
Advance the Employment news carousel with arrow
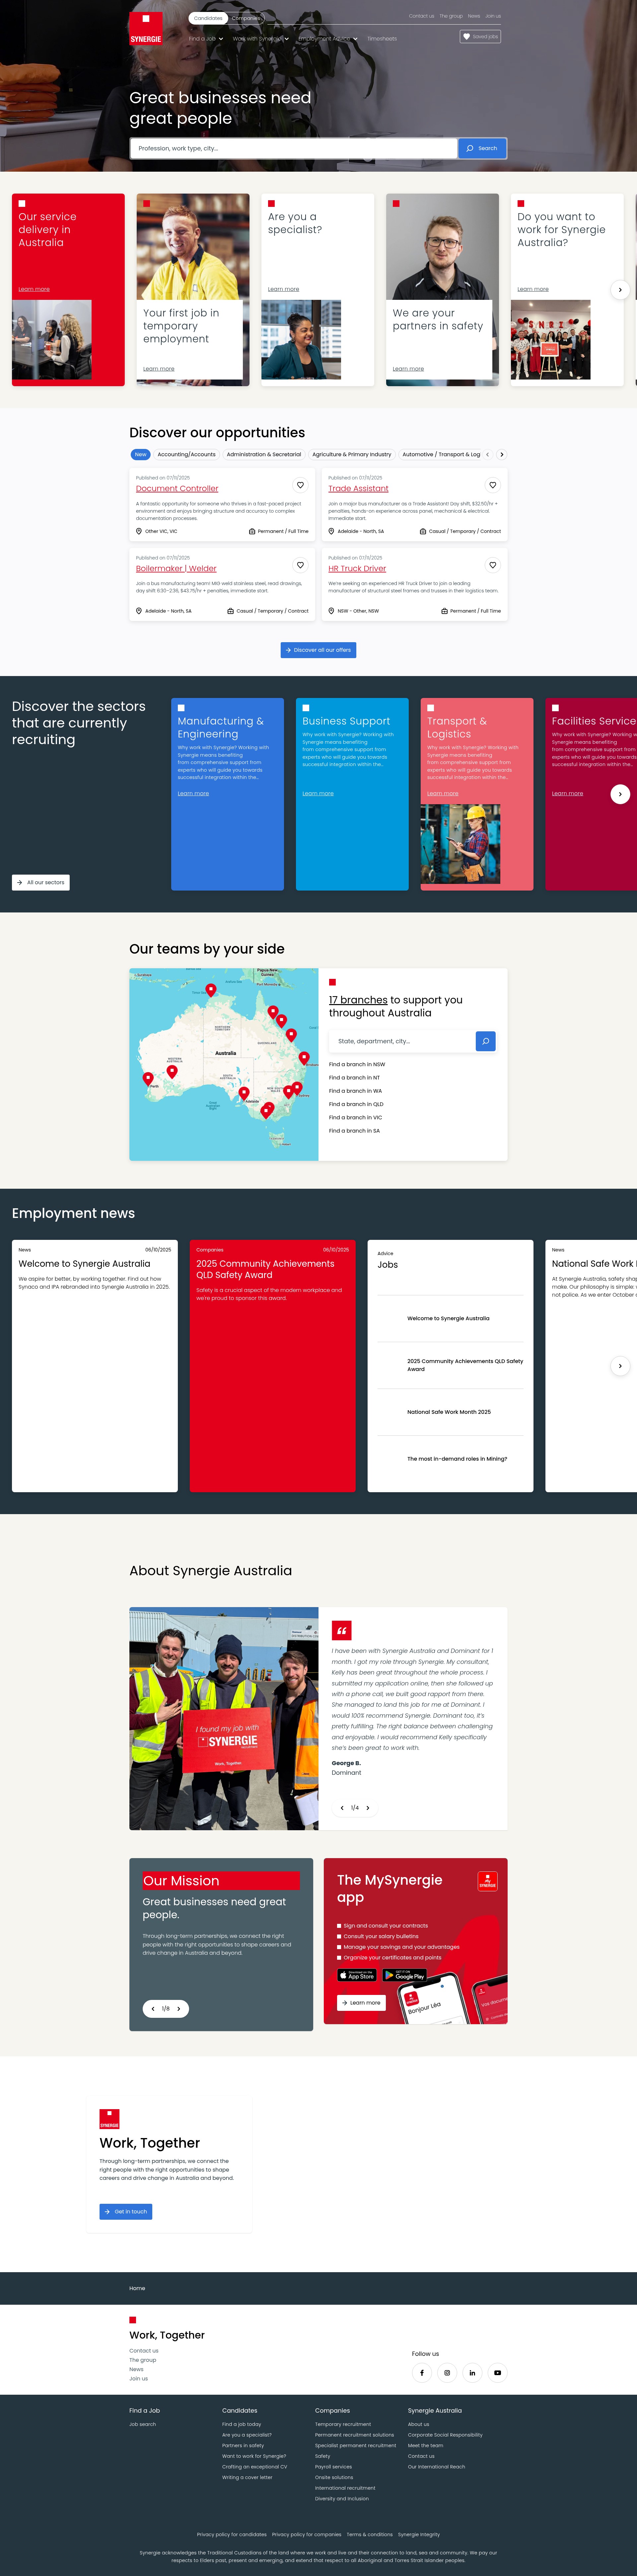pos(620,1366)
